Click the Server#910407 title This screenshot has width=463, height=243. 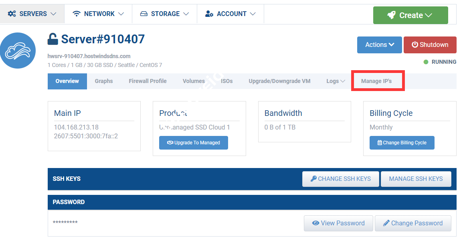point(103,39)
